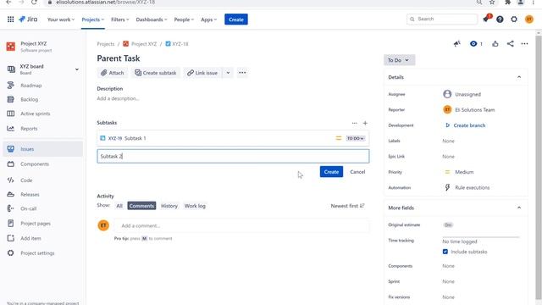Open the XYZ-19 subtask link
The image size is (542, 305).
[115, 138]
